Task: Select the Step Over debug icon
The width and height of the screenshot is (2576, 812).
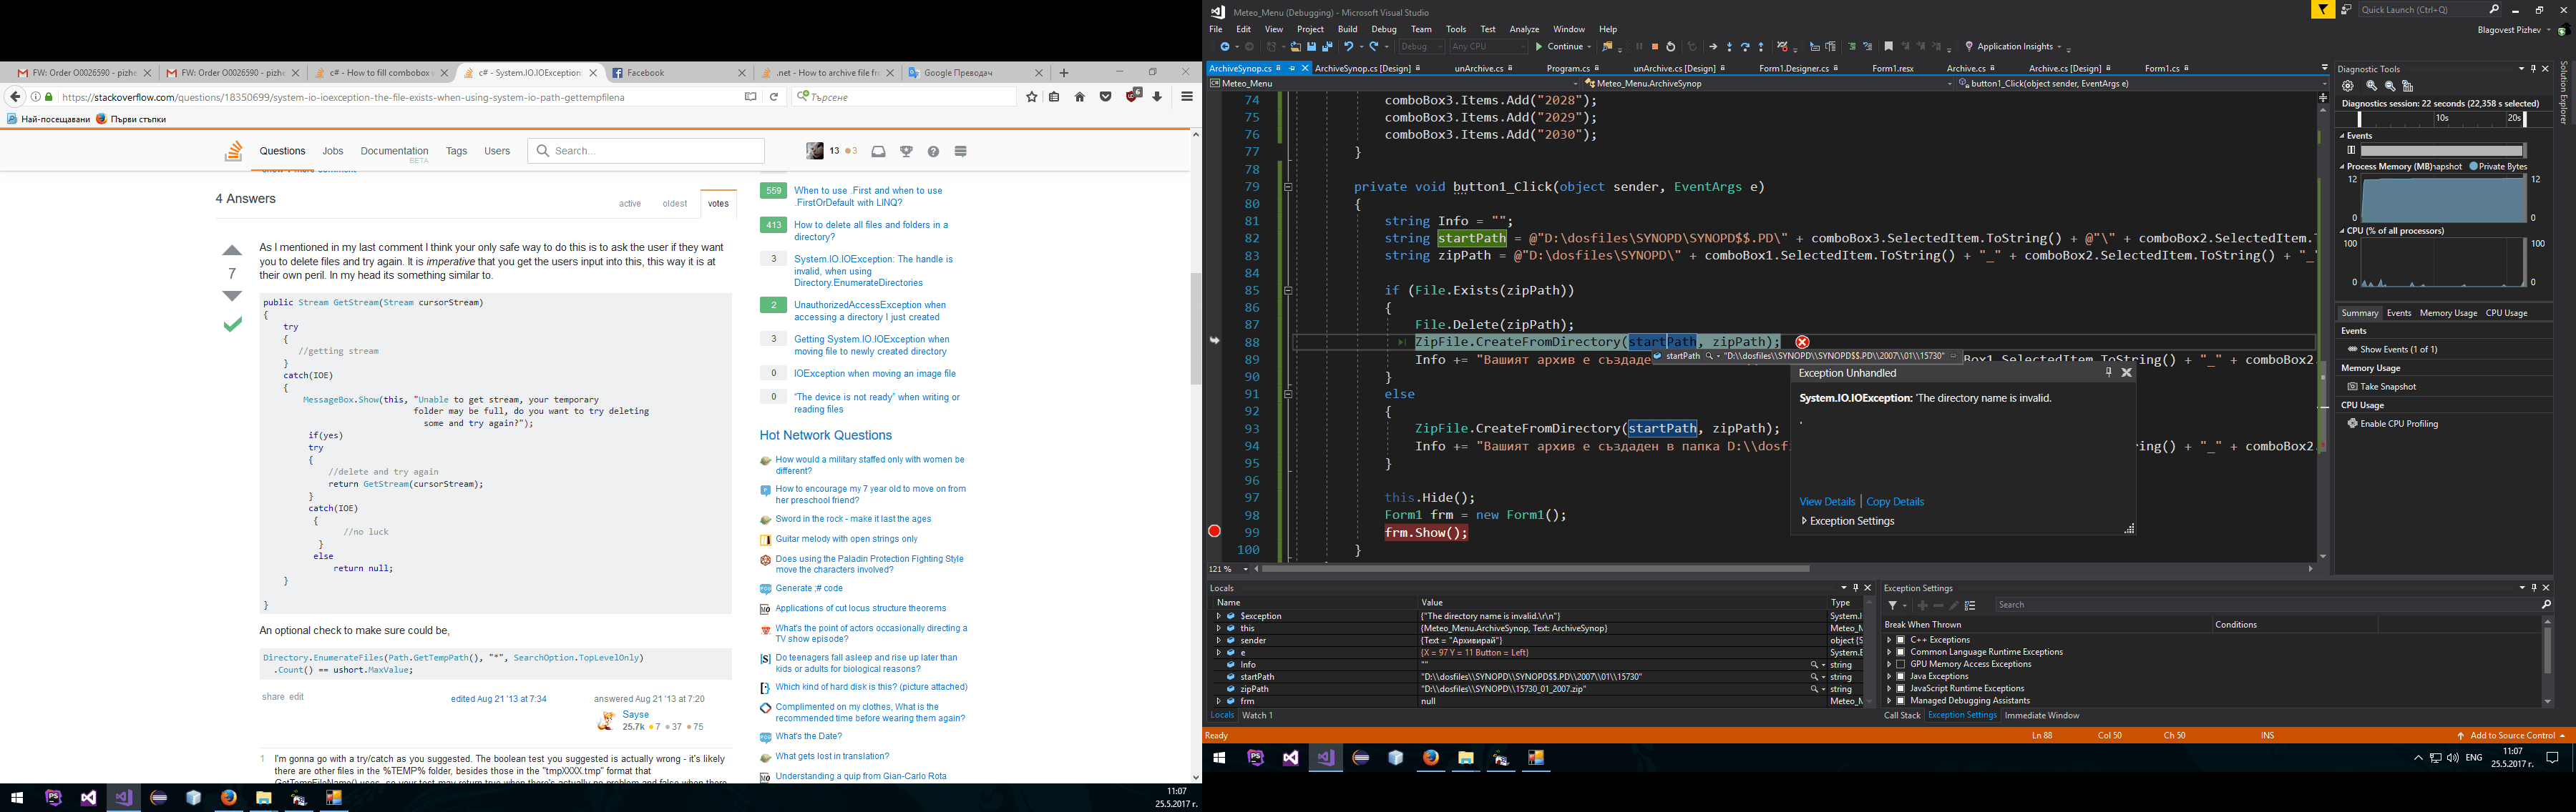Action: coord(1746,46)
